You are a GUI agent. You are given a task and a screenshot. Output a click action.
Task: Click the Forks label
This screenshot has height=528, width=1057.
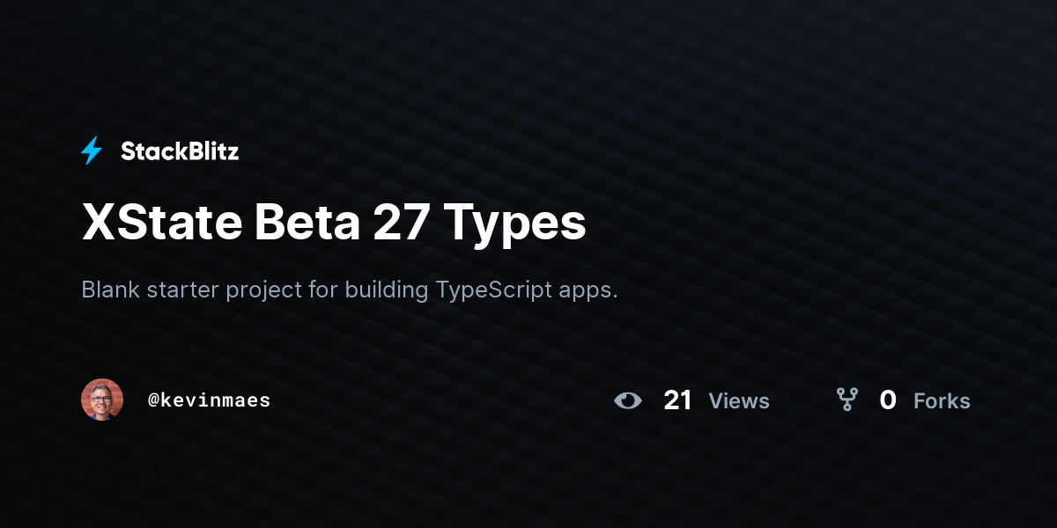[x=942, y=401]
